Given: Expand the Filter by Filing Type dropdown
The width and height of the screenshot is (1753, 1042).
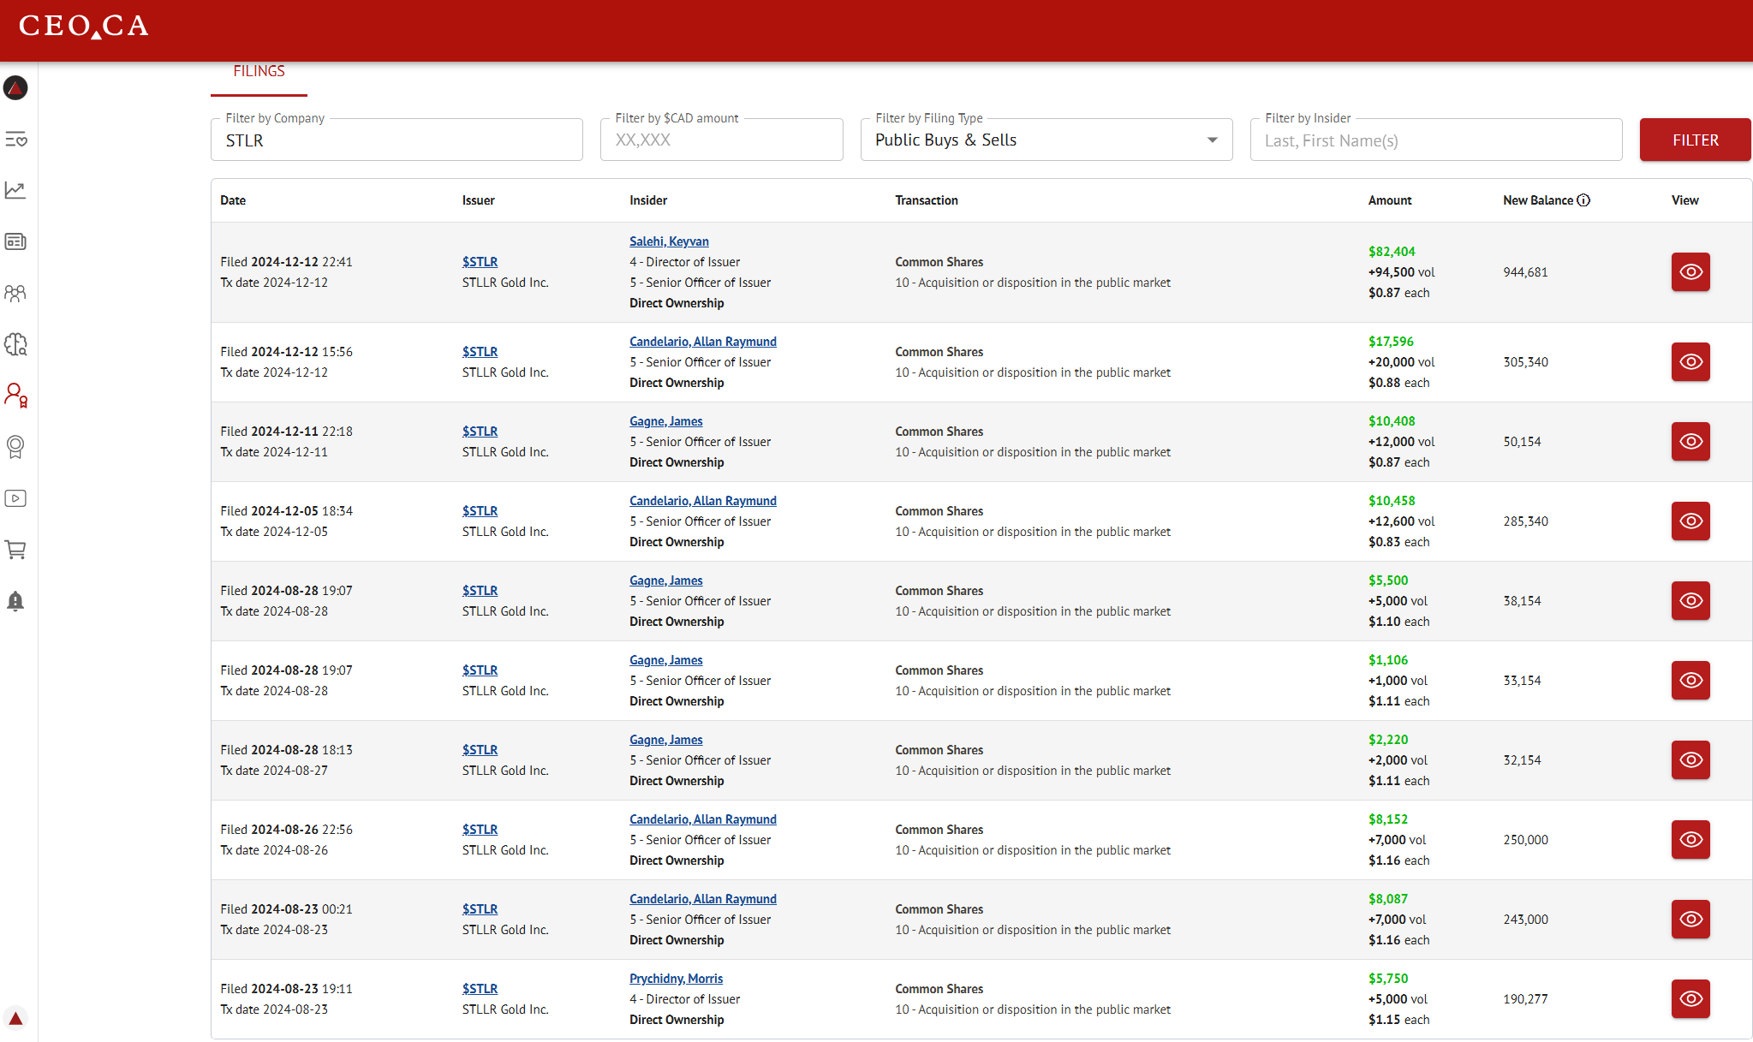Looking at the screenshot, I should (1046, 140).
